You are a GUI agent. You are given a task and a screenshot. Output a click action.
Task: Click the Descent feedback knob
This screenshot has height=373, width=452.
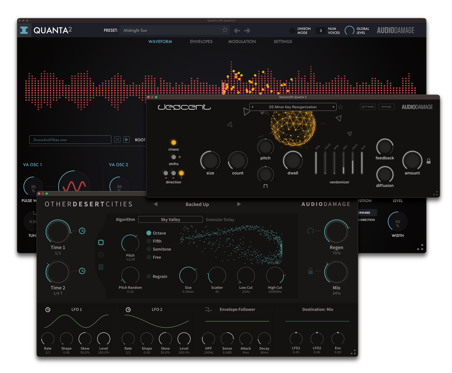pyautogui.click(x=385, y=147)
